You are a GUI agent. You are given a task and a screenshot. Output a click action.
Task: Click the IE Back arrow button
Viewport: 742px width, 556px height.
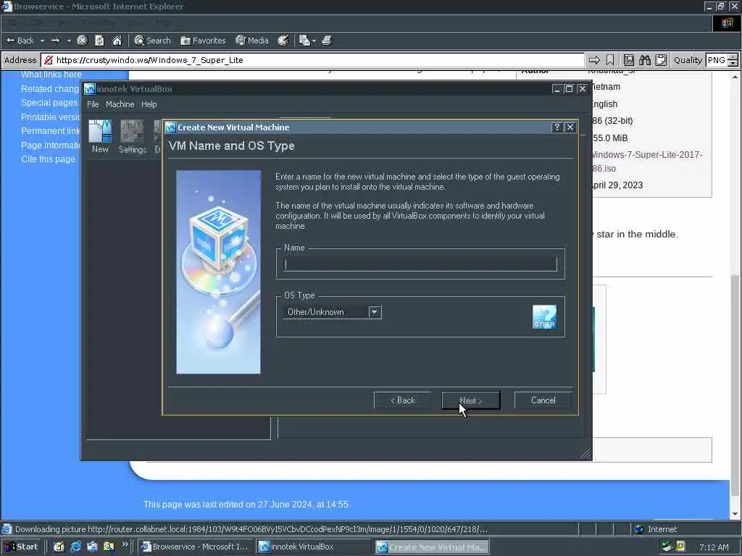[20, 41]
